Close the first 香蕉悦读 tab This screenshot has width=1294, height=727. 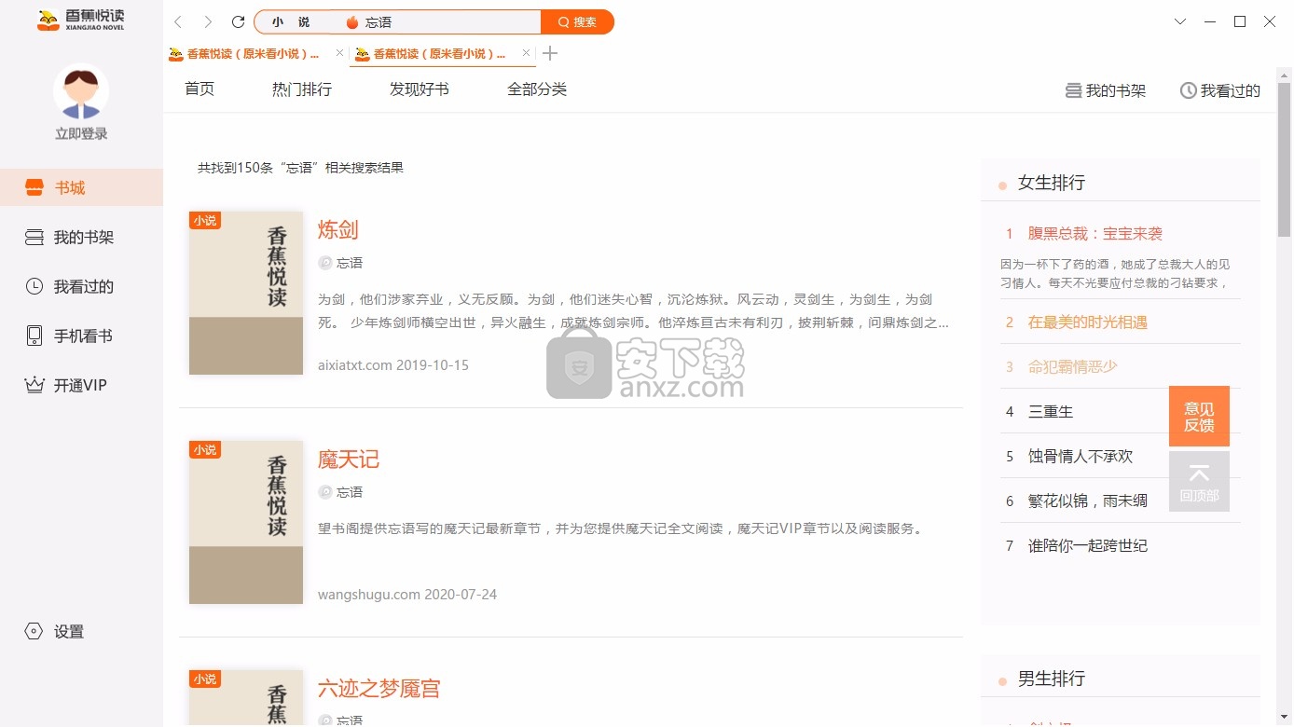tap(339, 53)
